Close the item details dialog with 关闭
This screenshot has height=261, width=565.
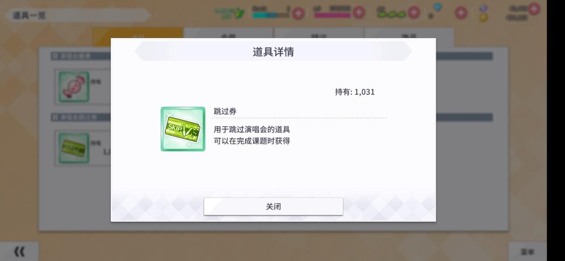[273, 206]
